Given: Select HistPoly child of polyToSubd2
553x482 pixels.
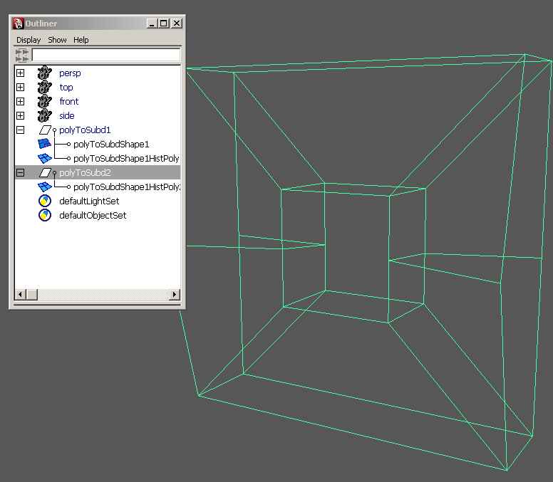Looking at the screenshot, I should [127, 187].
